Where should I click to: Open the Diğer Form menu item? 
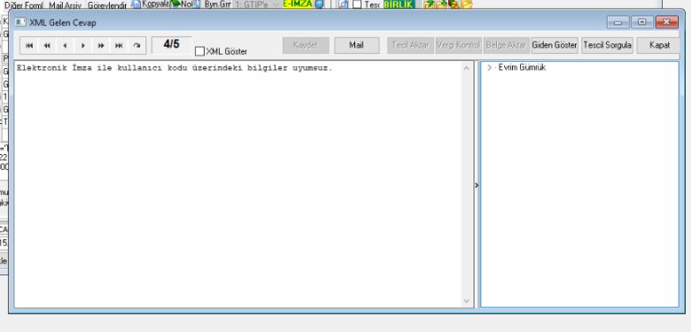click(23, 5)
